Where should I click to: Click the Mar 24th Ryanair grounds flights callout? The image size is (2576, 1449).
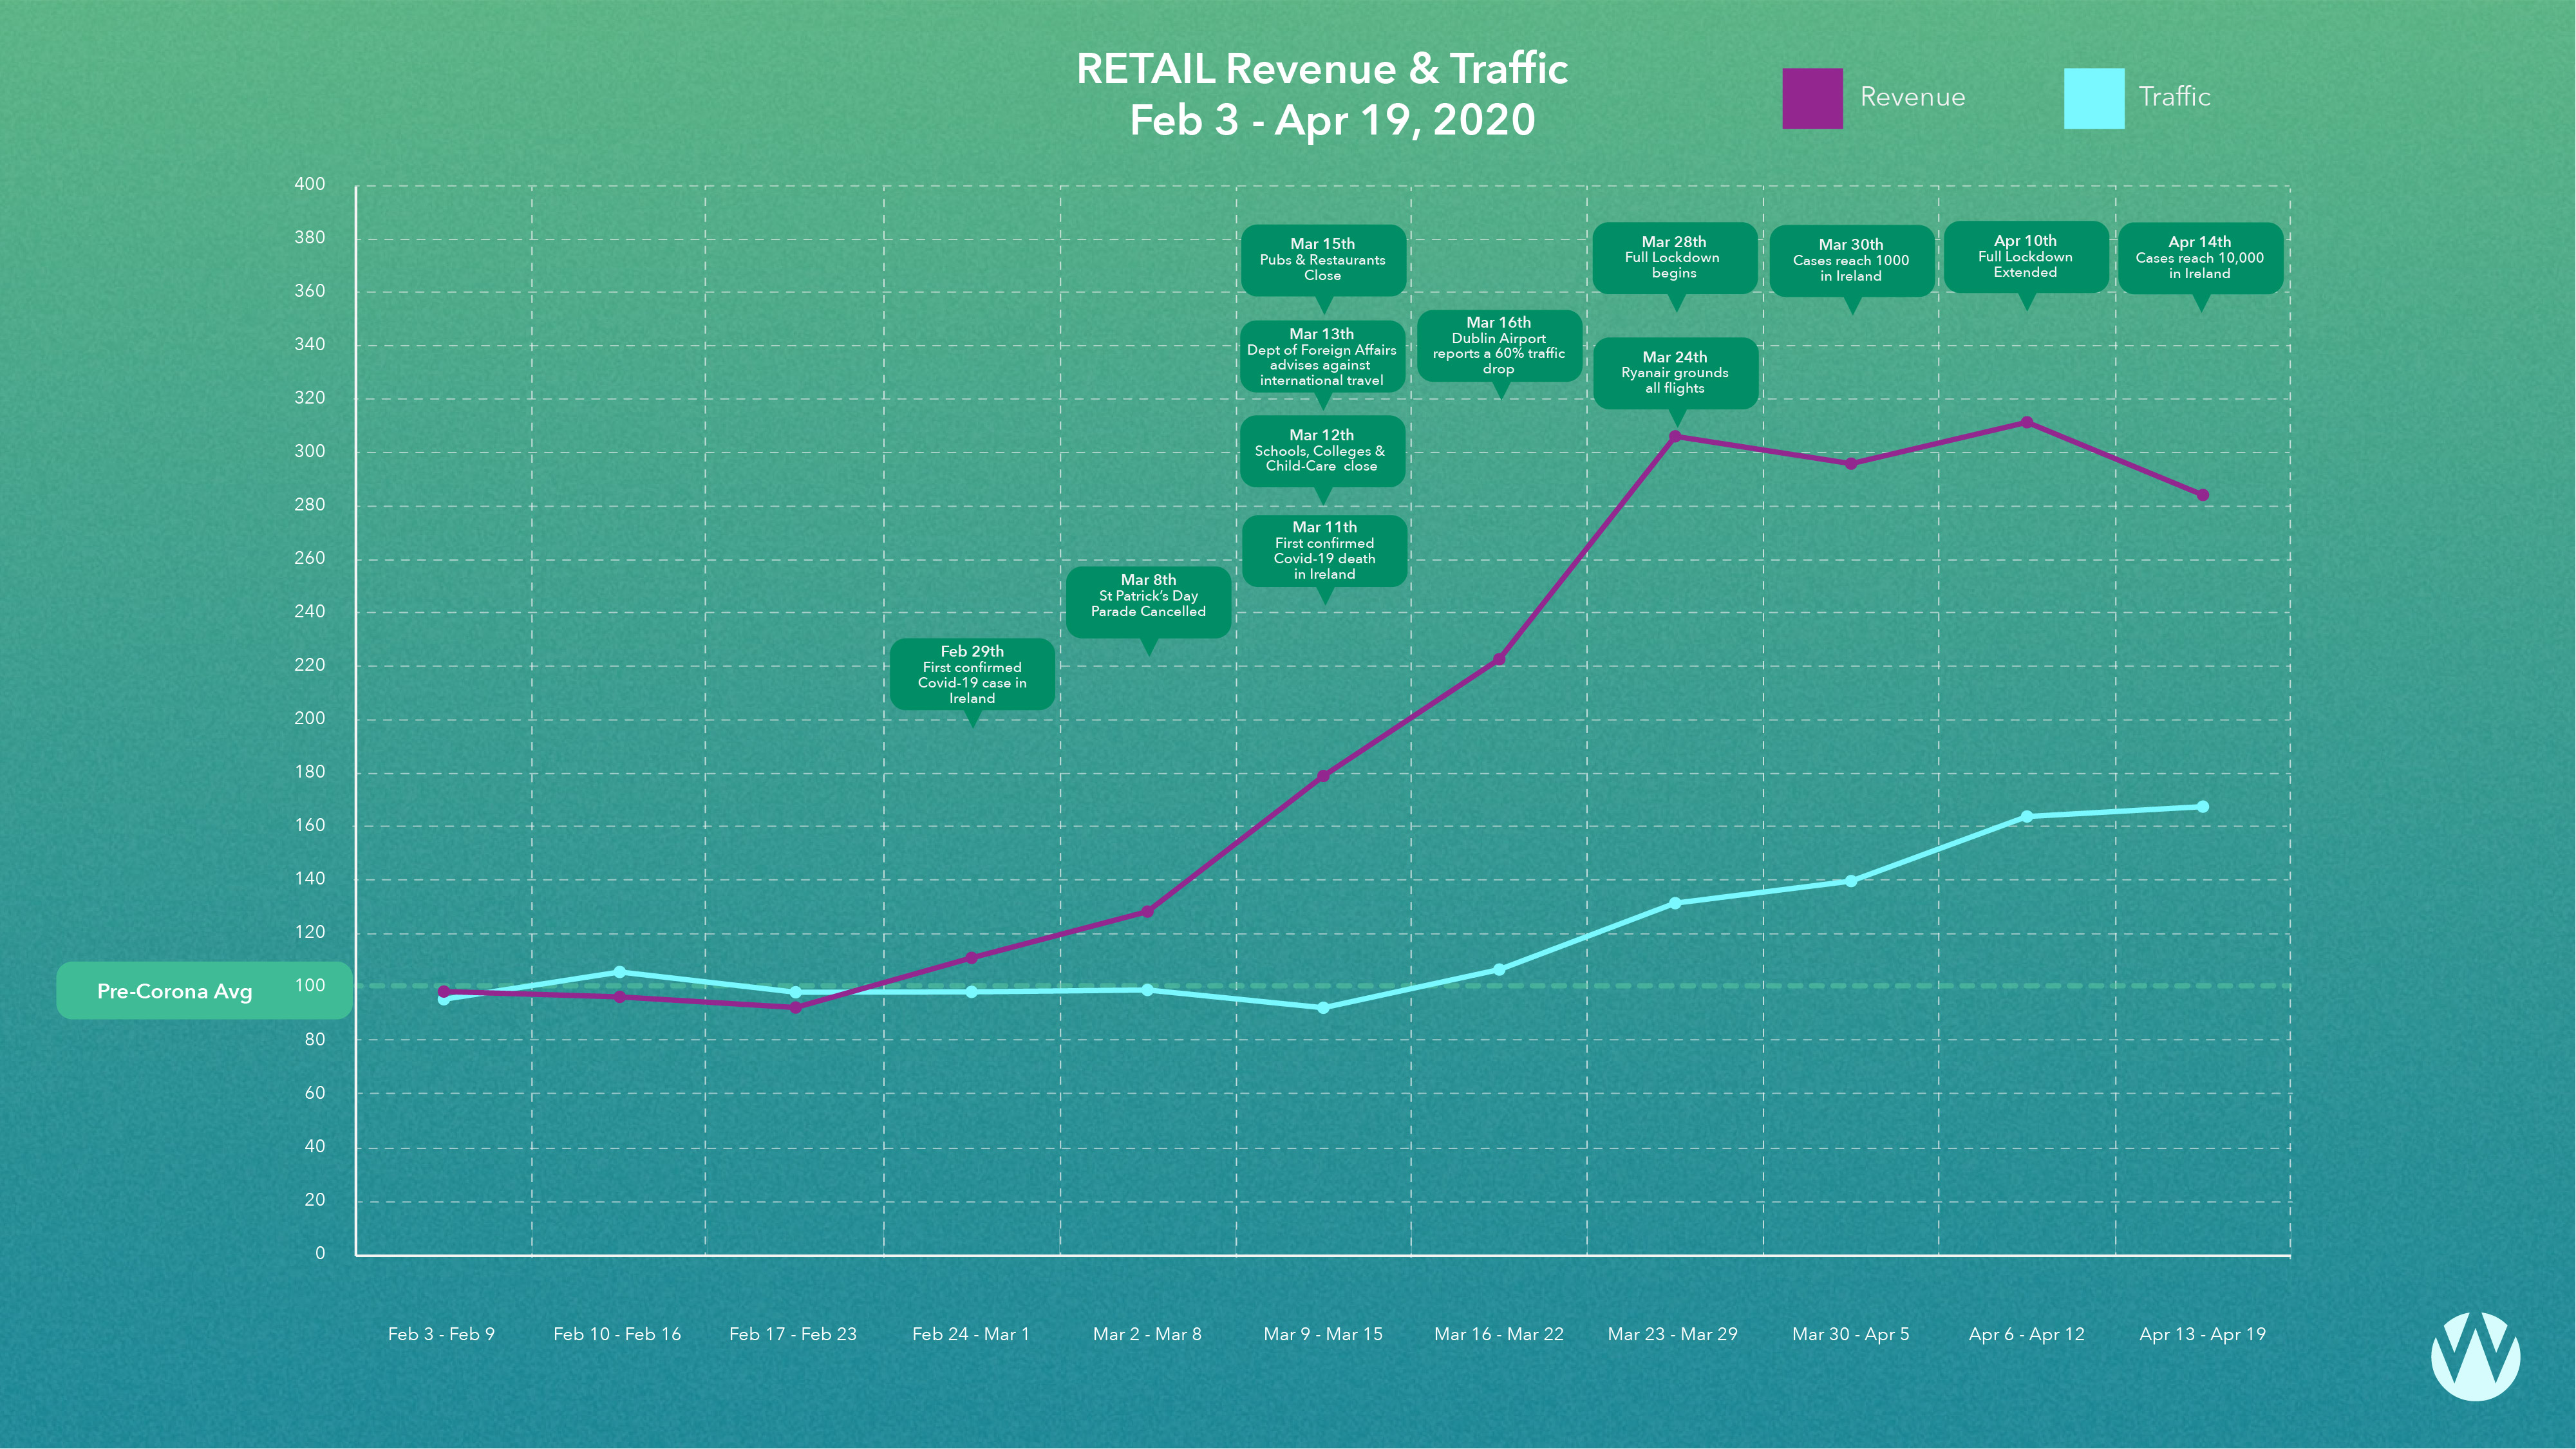[x=1674, y=372]
